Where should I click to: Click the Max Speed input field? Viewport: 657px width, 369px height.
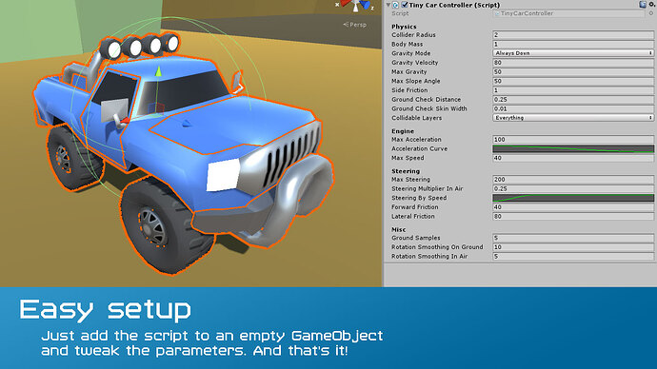click(x=573, y=158)
